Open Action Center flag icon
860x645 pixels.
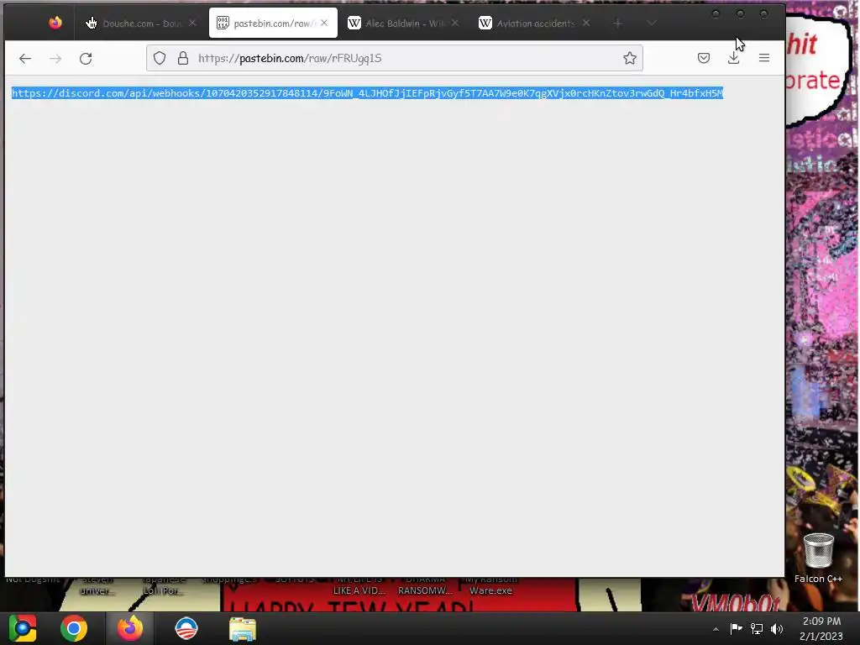(x=736, y=628)
